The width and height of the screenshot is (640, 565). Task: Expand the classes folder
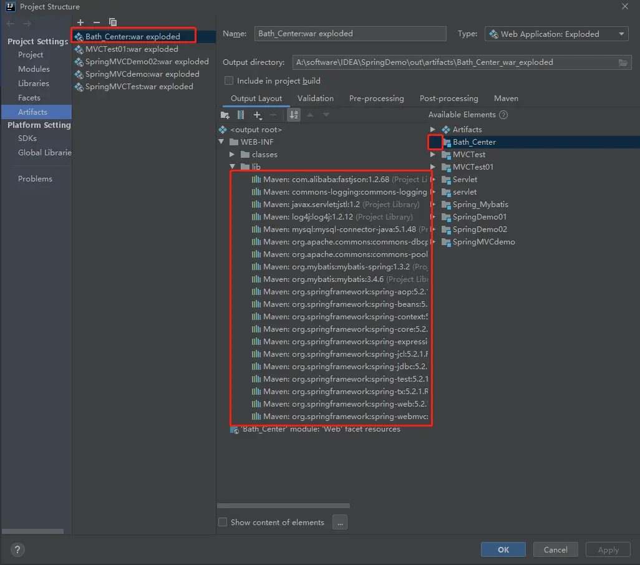(x=232, y=155)
